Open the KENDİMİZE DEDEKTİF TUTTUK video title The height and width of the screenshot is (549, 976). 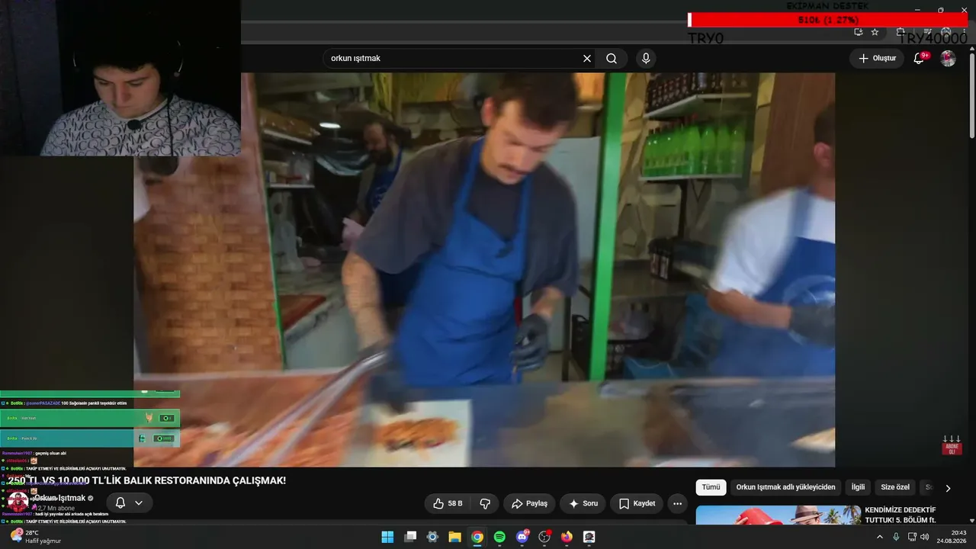[x=900, y=515]
